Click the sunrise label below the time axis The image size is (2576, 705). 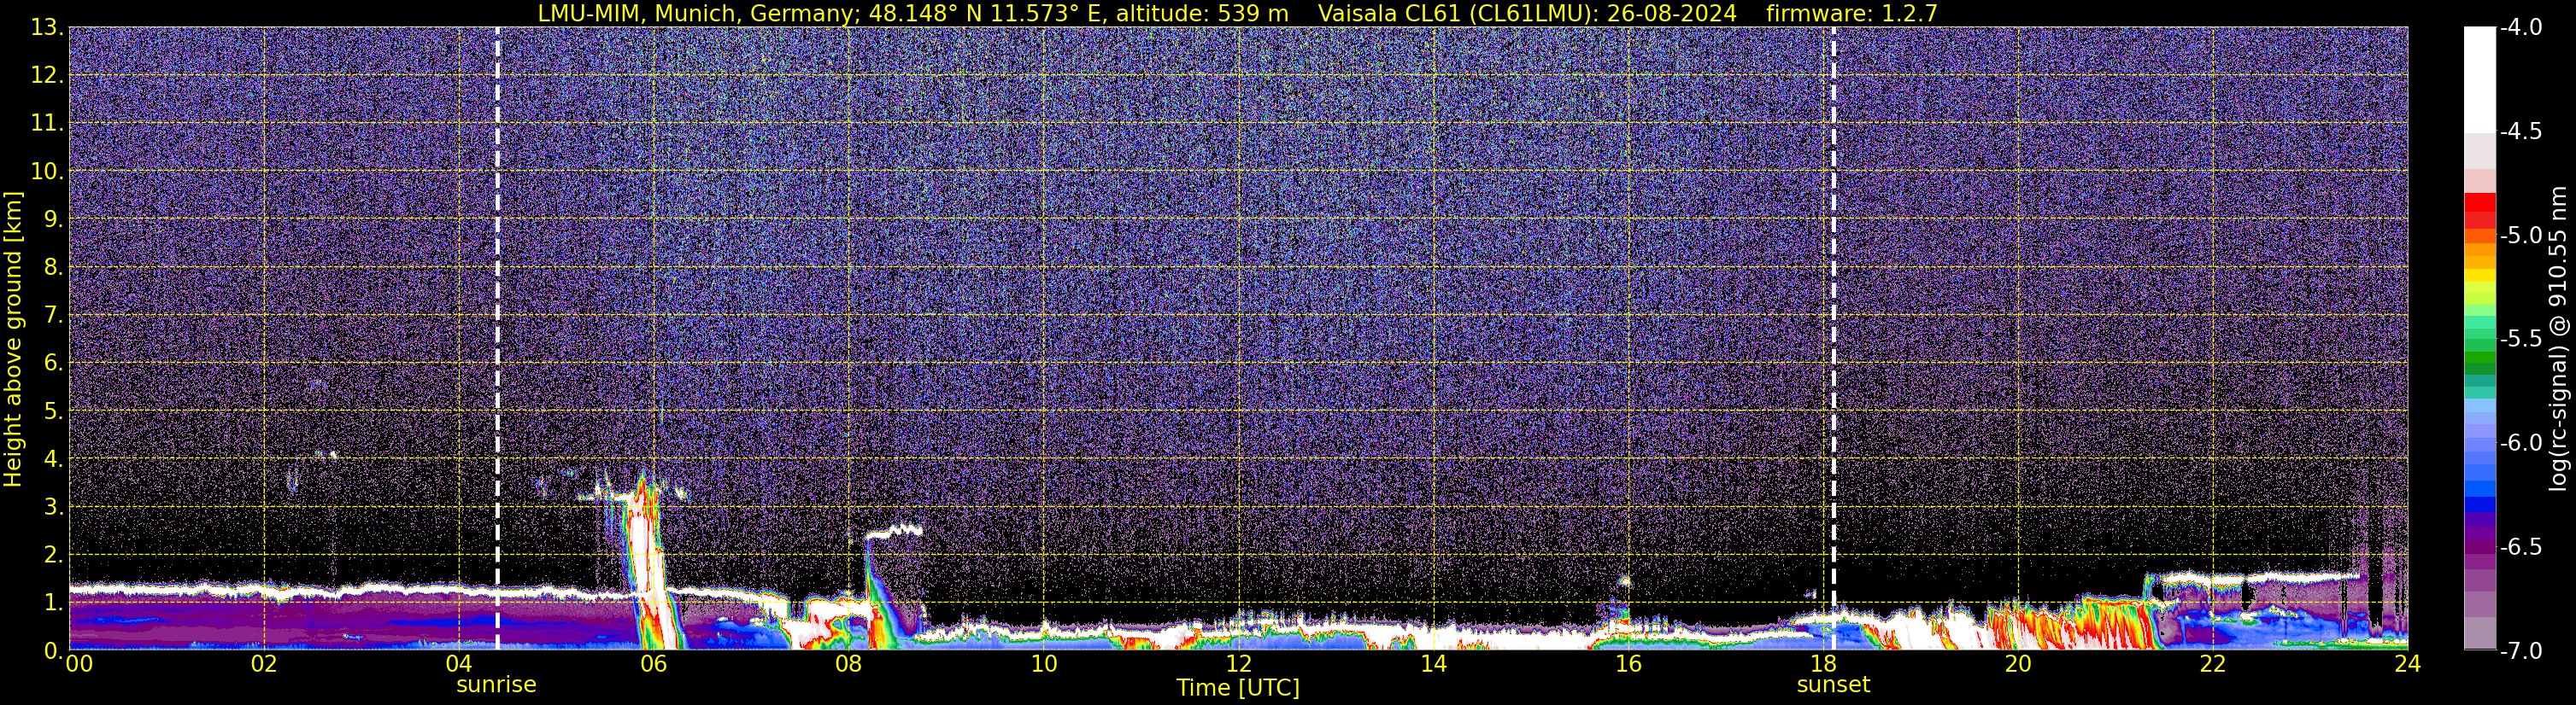[x=496, y=685]
